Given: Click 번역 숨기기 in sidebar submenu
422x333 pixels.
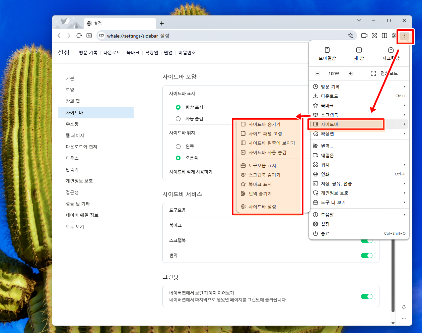Looking at the screenshot, I should tap(269, 193).
